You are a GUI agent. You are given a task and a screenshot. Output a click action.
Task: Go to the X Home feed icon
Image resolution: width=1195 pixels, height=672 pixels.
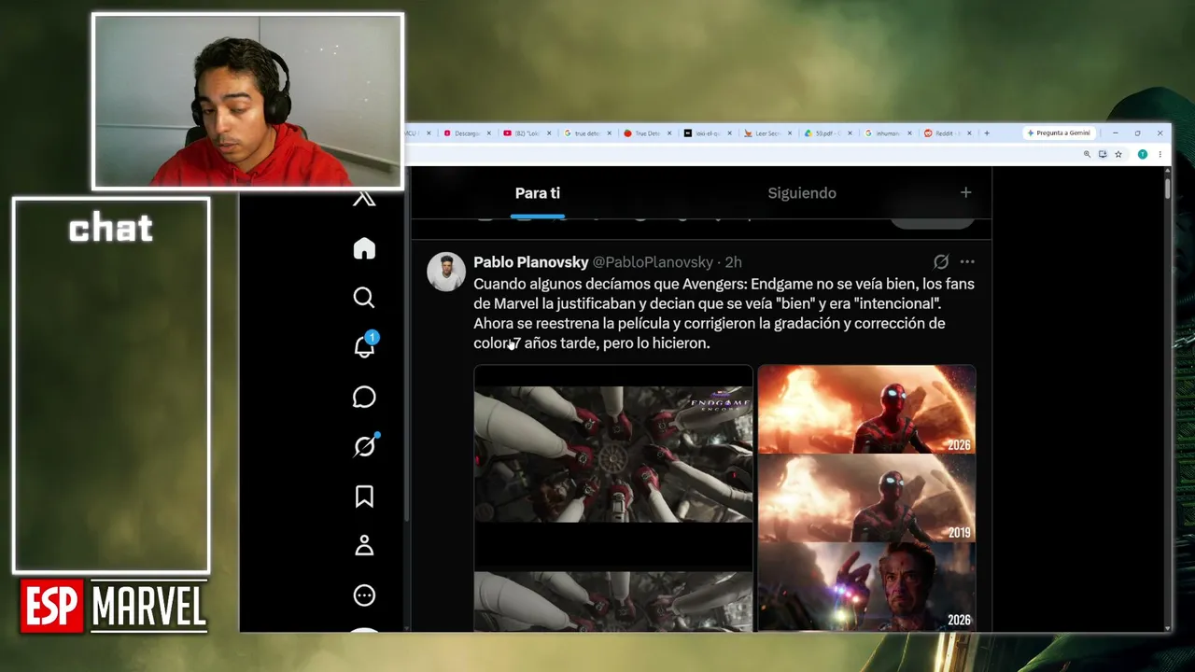click(364, 248)
